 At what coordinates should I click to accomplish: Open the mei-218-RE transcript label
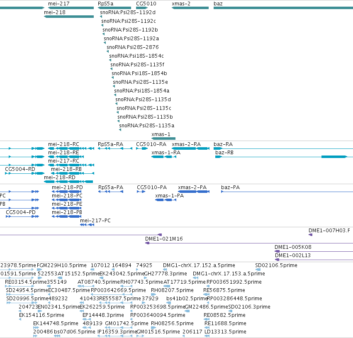click(x=63, y=153)
